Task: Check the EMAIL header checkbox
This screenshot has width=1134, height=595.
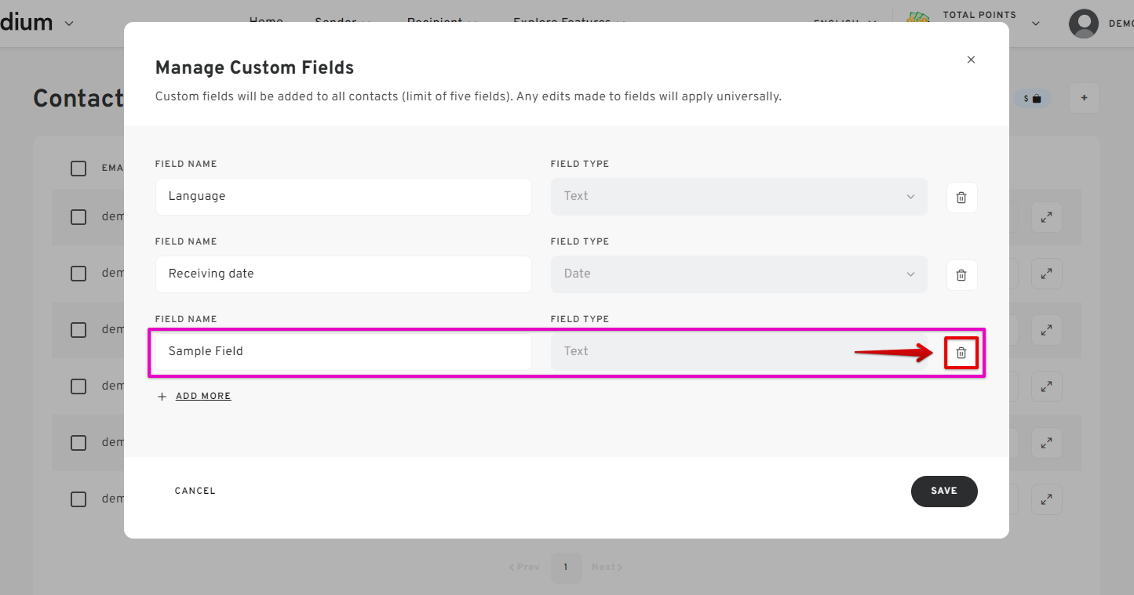Action: [78, 168]
